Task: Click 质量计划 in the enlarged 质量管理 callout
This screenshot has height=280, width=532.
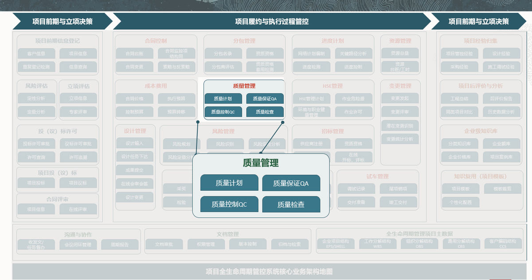Action: tap(229, 183)
